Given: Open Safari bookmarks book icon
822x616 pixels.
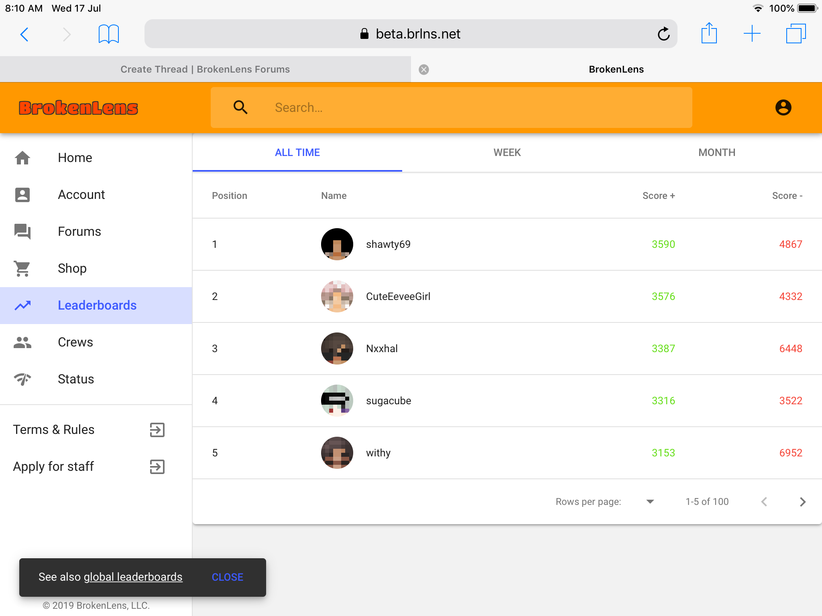Looking at the screenshot, I should (x=109, y=34).
